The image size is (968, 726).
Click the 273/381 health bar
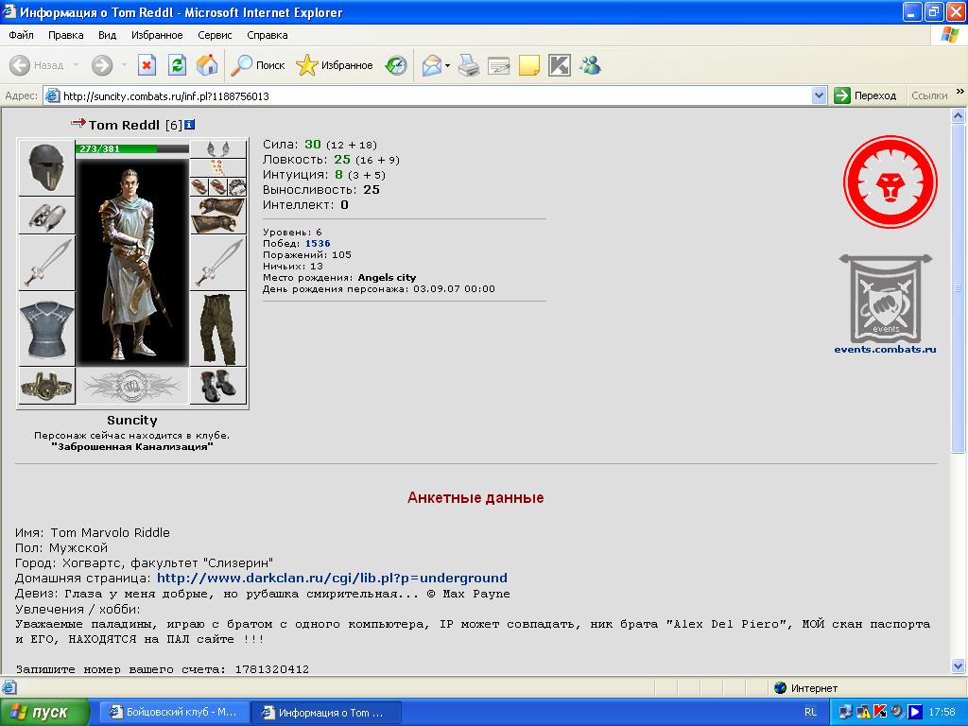pyautogui.click(x=132, y=148)
